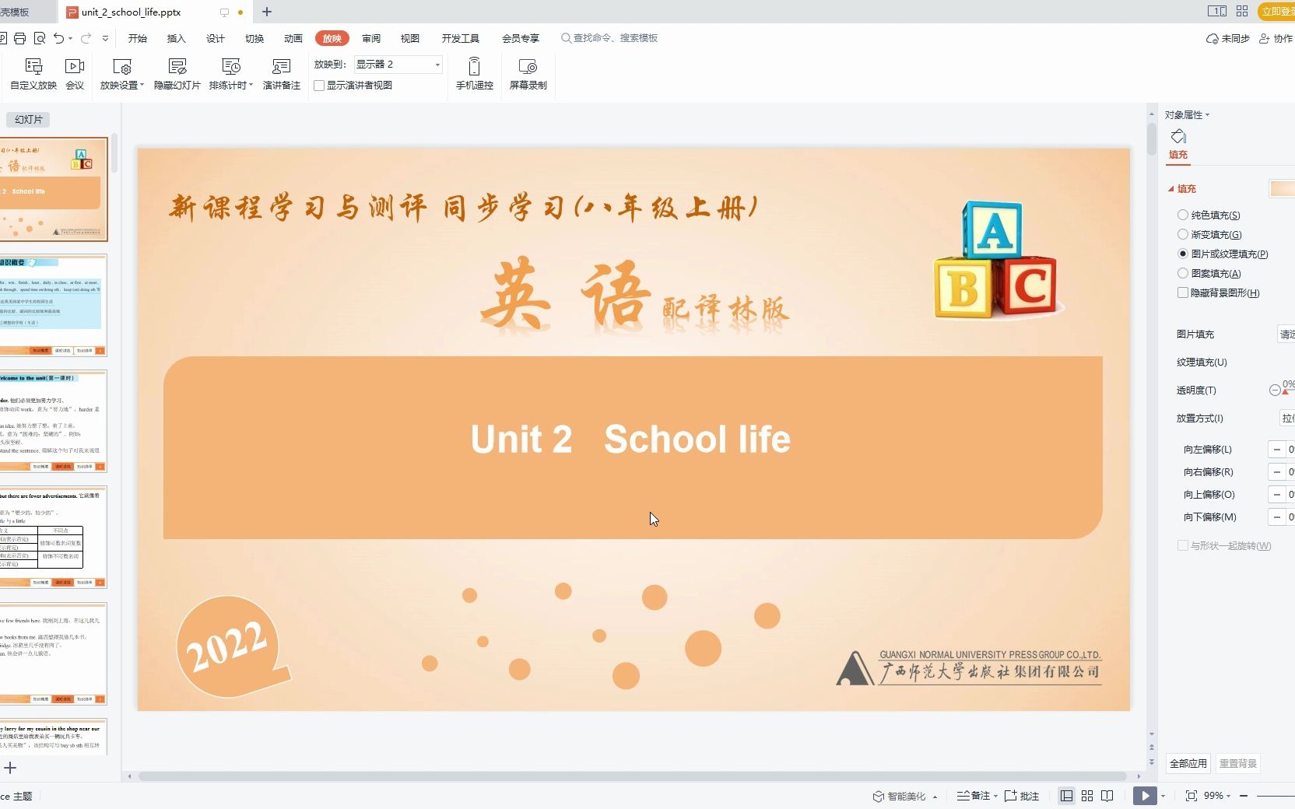Image resolution: width=1295 pixels, height=809 pixels.
Task: Select the second slide thumbnail (知识概要)
Action: coord(52,305)
